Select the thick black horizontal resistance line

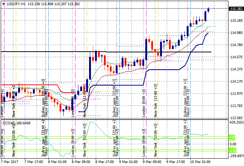(111, 52)
